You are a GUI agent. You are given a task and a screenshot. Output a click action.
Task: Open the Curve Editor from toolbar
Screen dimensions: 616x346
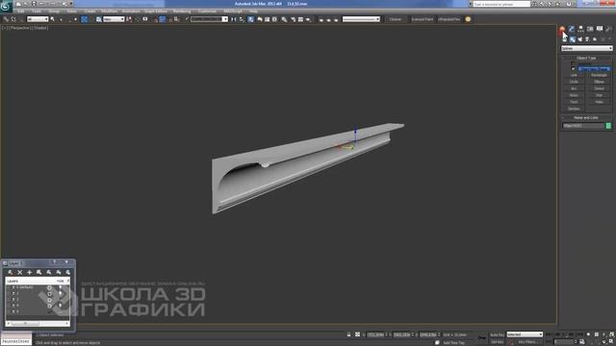(x=267, y=19)
